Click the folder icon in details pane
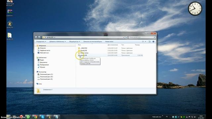This screenshot has width=212, height=119. [x=38, y=91]
